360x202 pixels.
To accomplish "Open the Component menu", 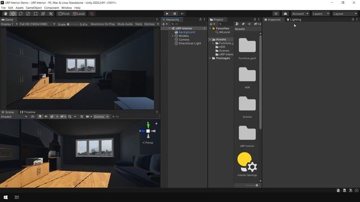I will 51,8.
